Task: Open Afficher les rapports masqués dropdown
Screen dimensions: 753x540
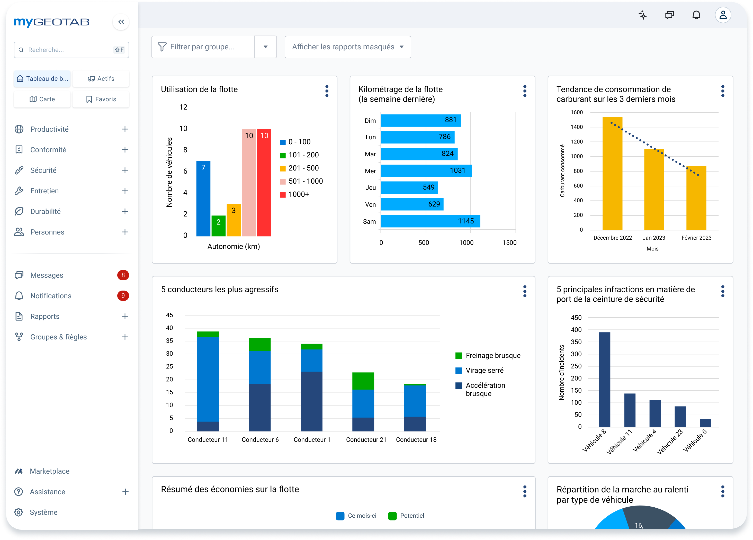Action: point(348,47)
